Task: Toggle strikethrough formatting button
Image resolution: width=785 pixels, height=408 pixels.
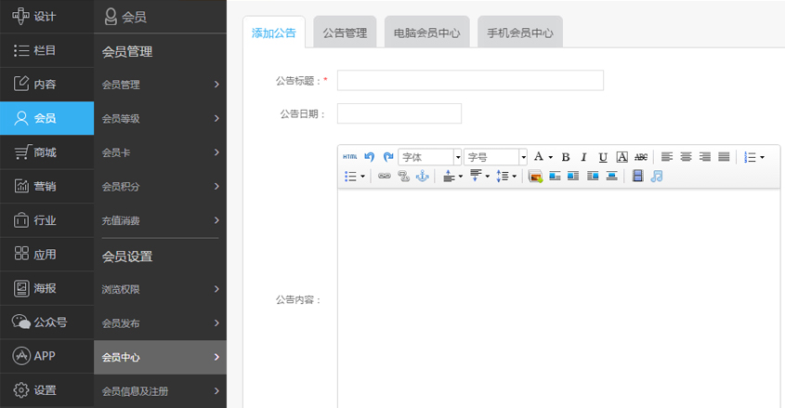Action: (641, 157)
